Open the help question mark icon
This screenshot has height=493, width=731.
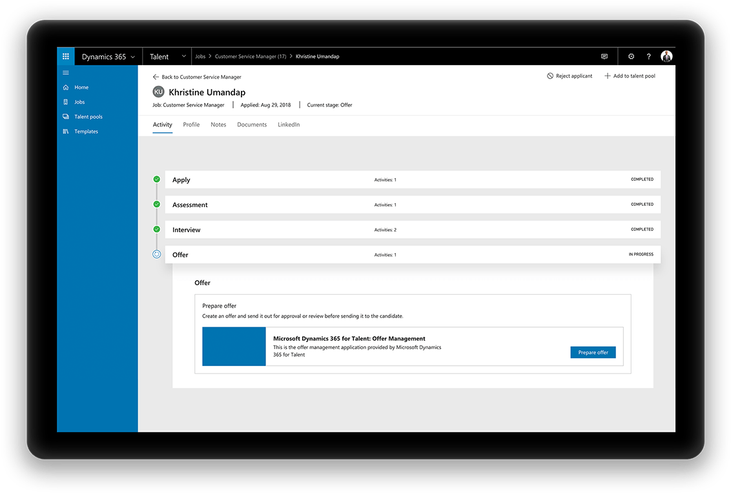[x=648, y=56]
